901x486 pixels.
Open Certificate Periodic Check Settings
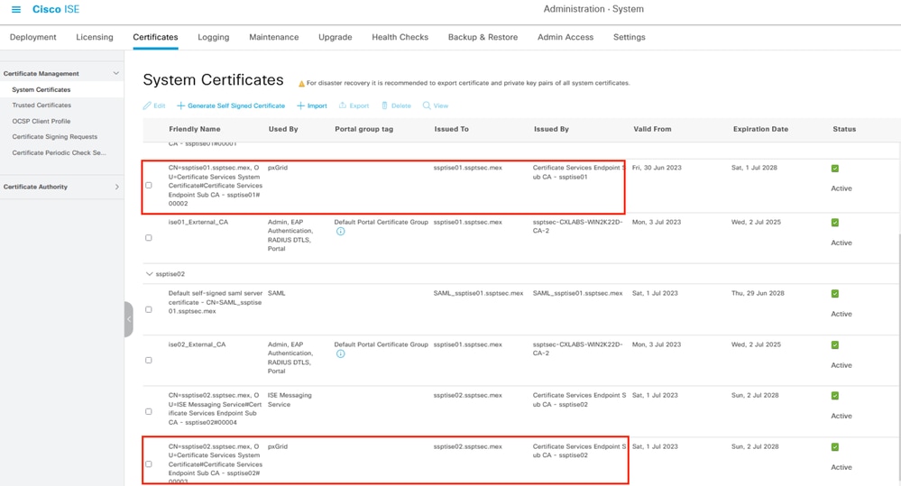pos(60,152)
